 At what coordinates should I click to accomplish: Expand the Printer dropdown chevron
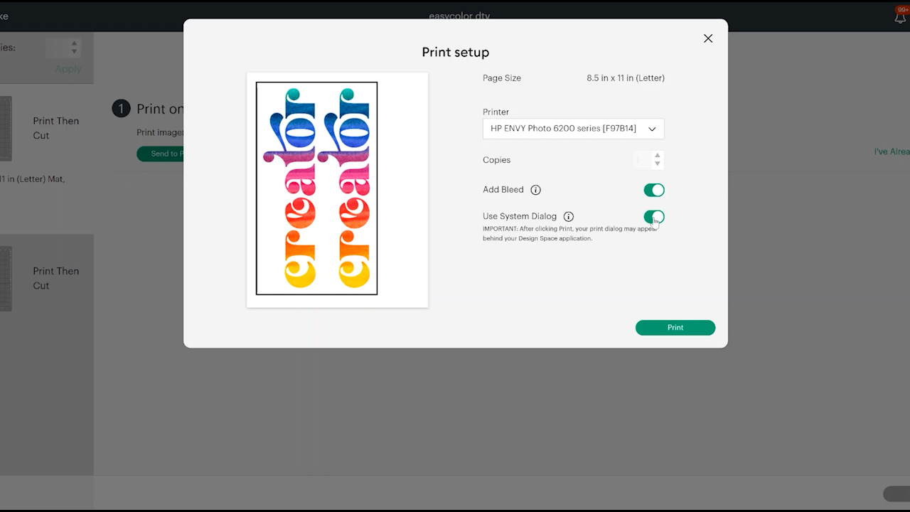(652, 129)
